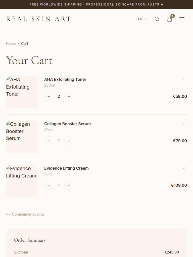Viewport: 193px width, 257px height.
Task: Open the search icon in header
Action: click(157, 19)
